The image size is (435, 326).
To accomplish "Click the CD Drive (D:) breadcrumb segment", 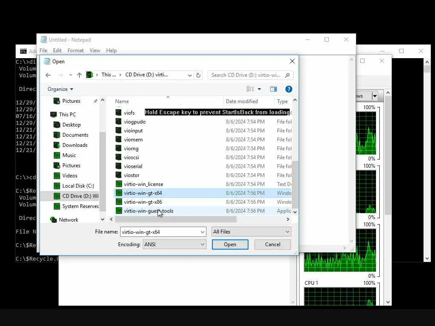I will pyautogui.click(x=147, y=75).
